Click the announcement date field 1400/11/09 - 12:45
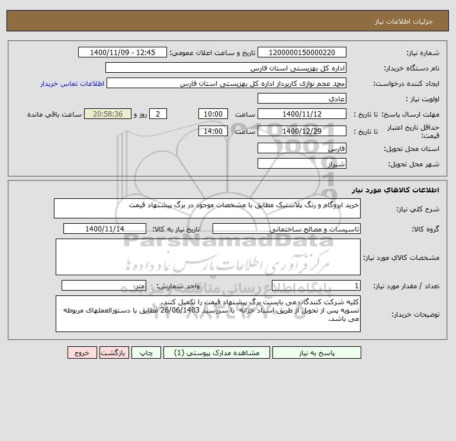Viewport: 456px width, 441px height. 123,52
